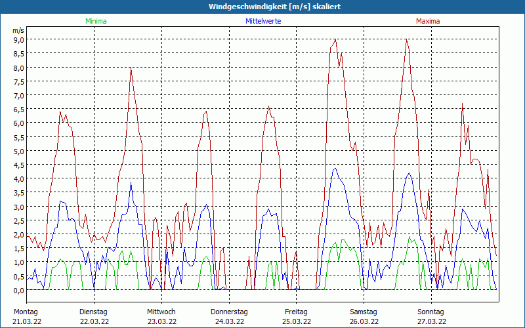Click the blue mean peak on Dienstag
This screenshot has height=328, width=525.
click(131, 182)
